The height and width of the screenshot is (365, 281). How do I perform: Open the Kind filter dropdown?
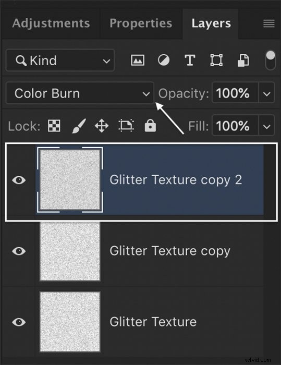click(x=60, y=60)
